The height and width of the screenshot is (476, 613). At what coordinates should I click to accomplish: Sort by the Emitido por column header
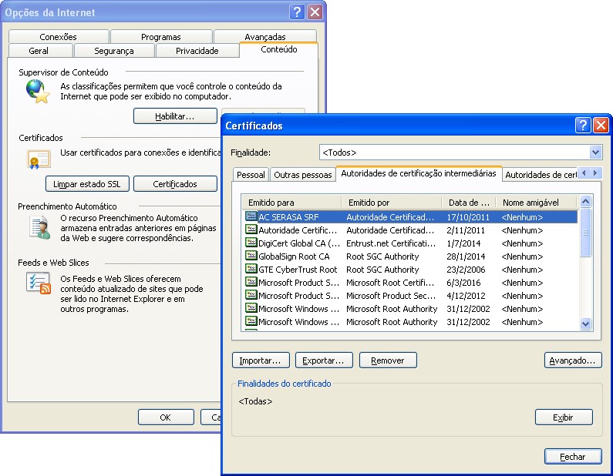(392, 203)
